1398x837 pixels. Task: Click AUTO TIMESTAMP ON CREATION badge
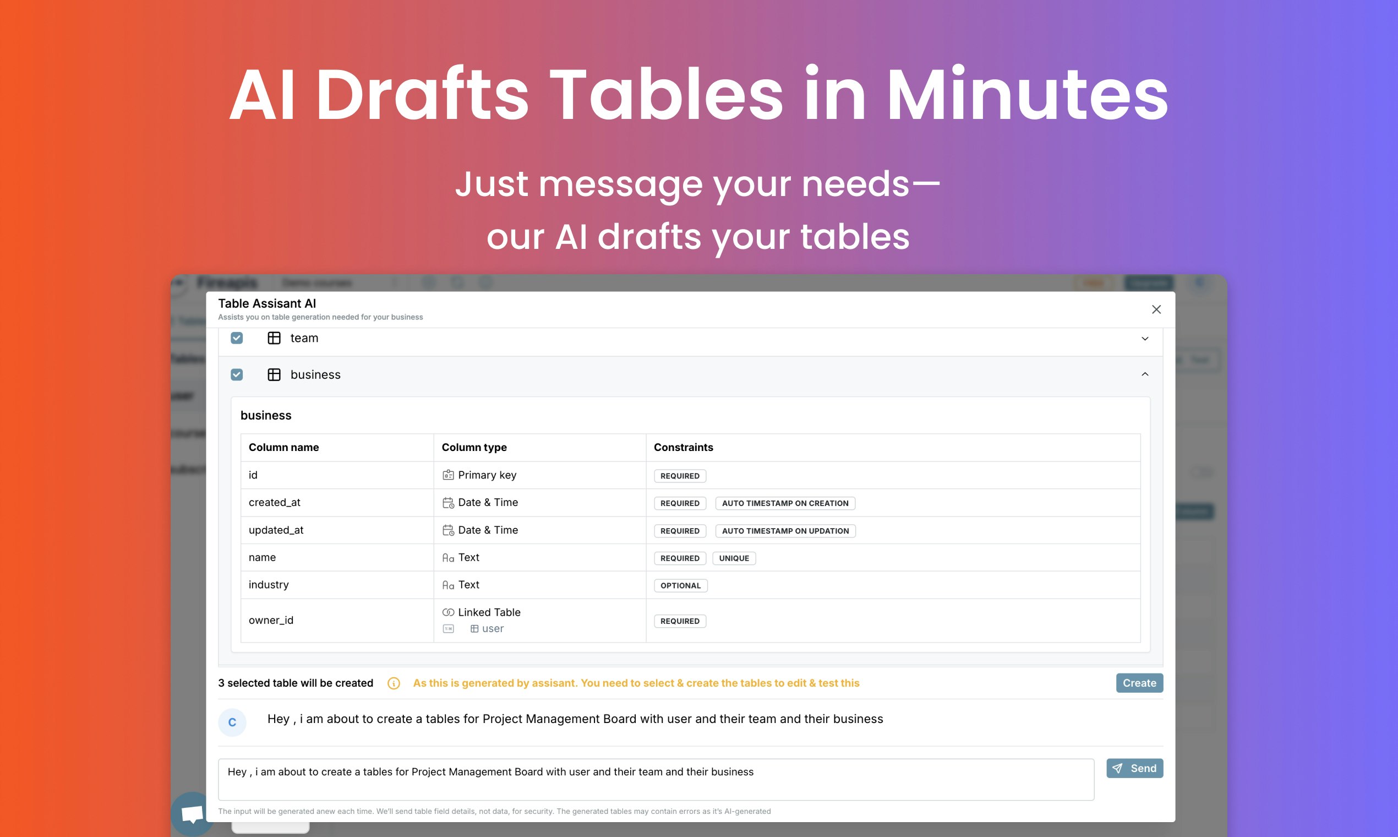(785, 503)
